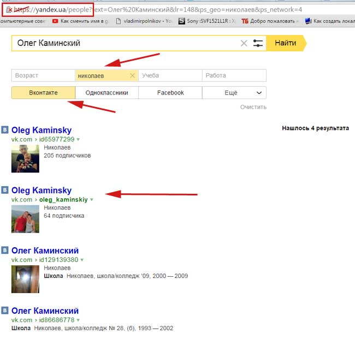This screenshot has width=355, height=339.
Task: Open search filter settings icon
Action: click(x=258, y=43)
